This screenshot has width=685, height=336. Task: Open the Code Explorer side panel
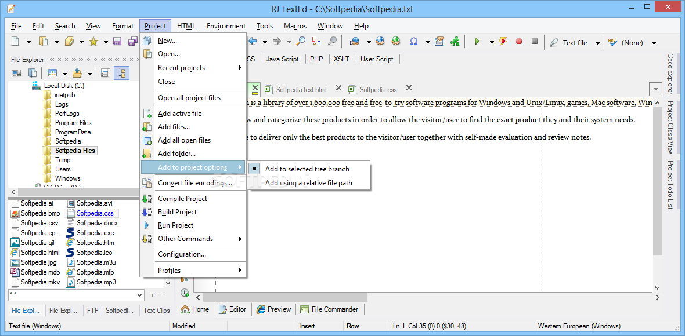coord(670,74)
